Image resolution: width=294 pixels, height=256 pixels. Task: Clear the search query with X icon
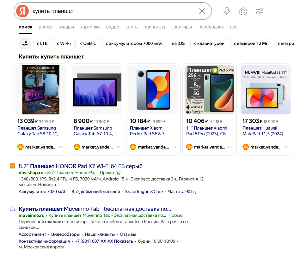[202, 11]
